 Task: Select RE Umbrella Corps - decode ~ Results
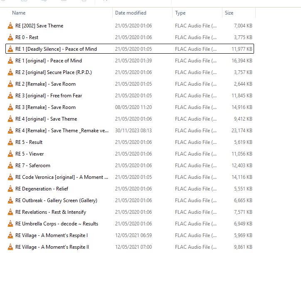pyautogui.click(x=57, y=224)
